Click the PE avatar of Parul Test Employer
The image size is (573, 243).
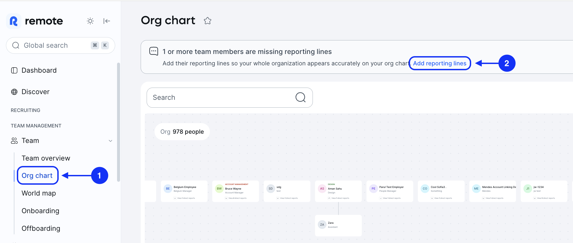[373, 189]
